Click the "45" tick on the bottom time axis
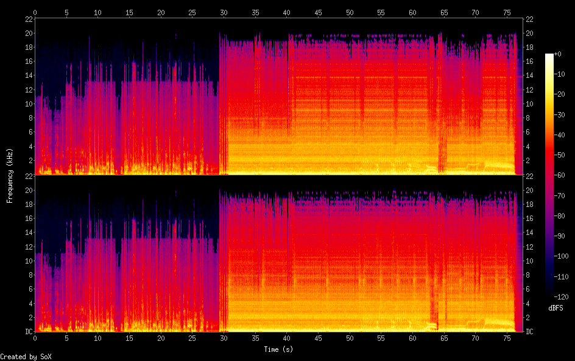 [x=318, y=338]
